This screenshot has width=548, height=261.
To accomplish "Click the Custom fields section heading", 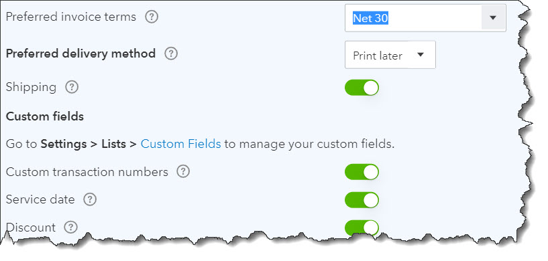I will [45, 116].
